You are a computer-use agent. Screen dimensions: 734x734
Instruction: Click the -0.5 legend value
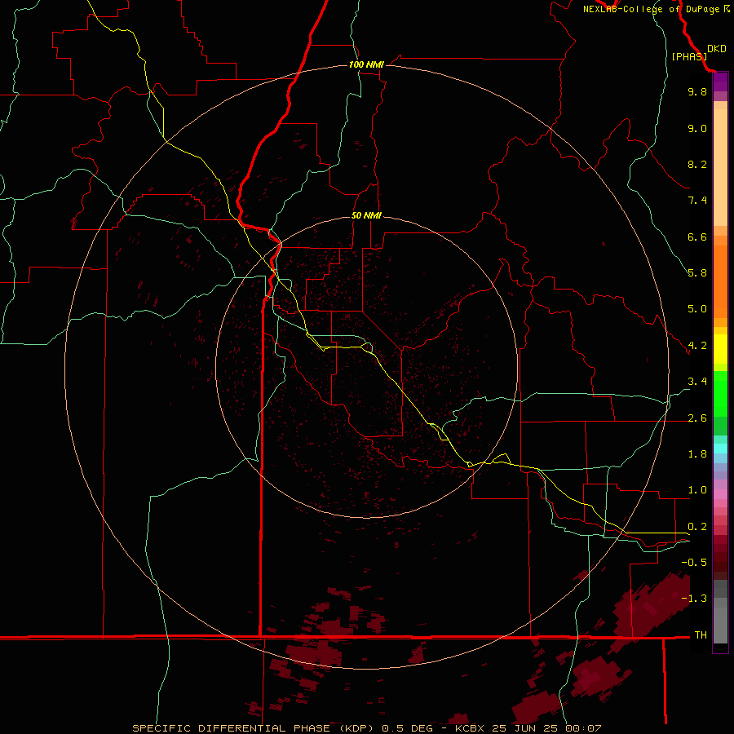tap(694, 563)
